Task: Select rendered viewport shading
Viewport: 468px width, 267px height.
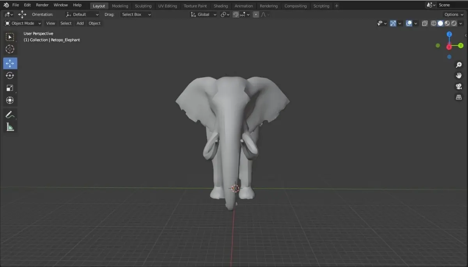Action: pyautogui.click(x=454, y=23)
